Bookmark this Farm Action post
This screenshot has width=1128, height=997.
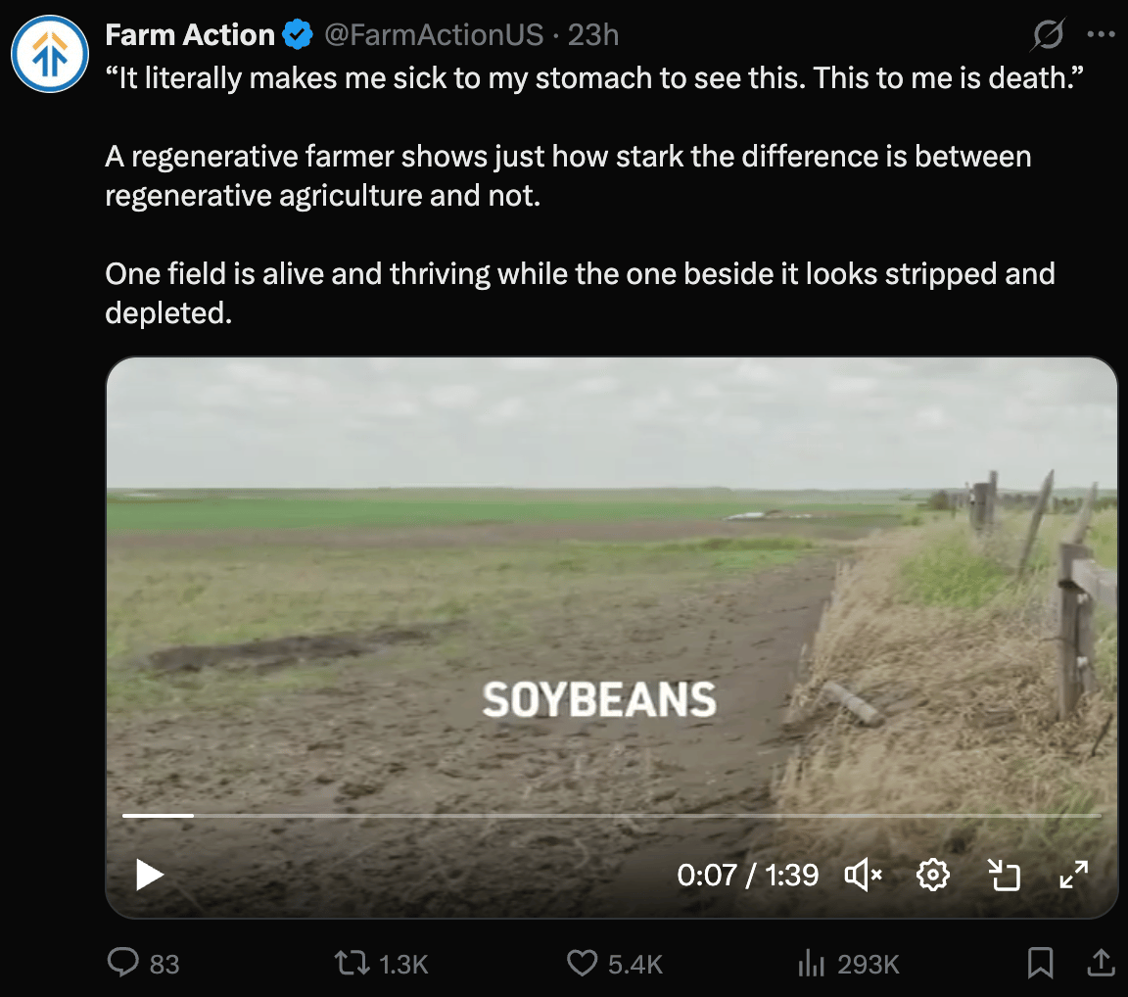click(1040, 963)
